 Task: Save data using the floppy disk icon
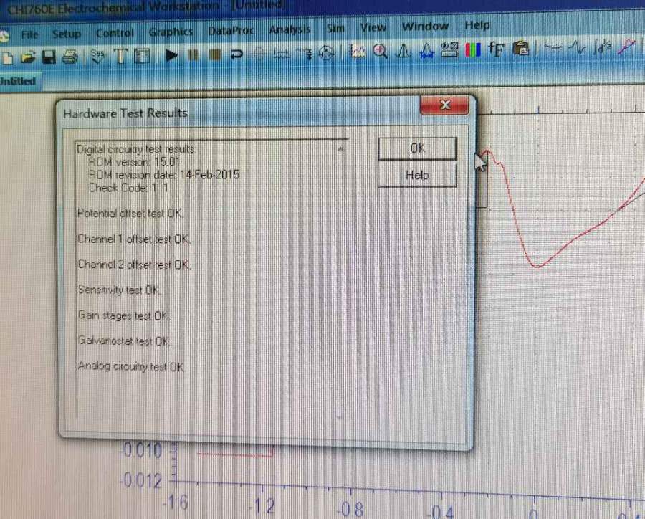[x=49, y=57]
